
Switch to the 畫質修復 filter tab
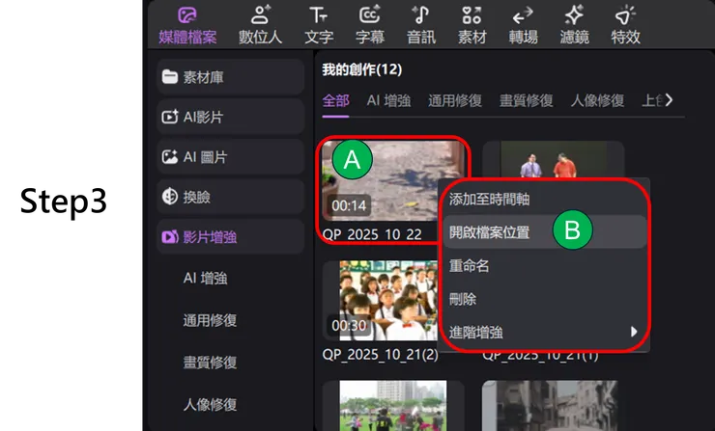pyautogui.click(x=527, y=100)
